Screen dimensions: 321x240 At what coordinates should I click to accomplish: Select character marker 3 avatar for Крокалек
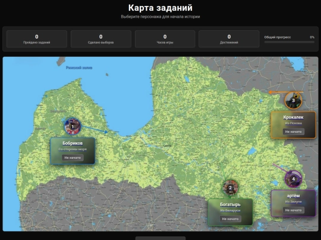tap(293, 100)
